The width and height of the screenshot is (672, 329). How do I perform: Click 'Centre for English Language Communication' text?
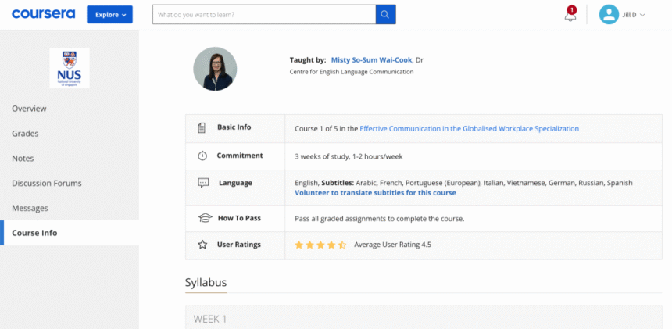point(352,72)
